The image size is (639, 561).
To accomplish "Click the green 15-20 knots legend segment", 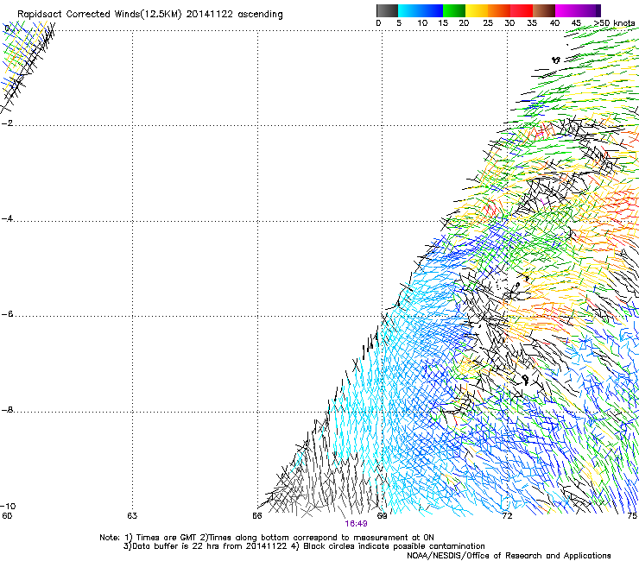I will (454, 10).
